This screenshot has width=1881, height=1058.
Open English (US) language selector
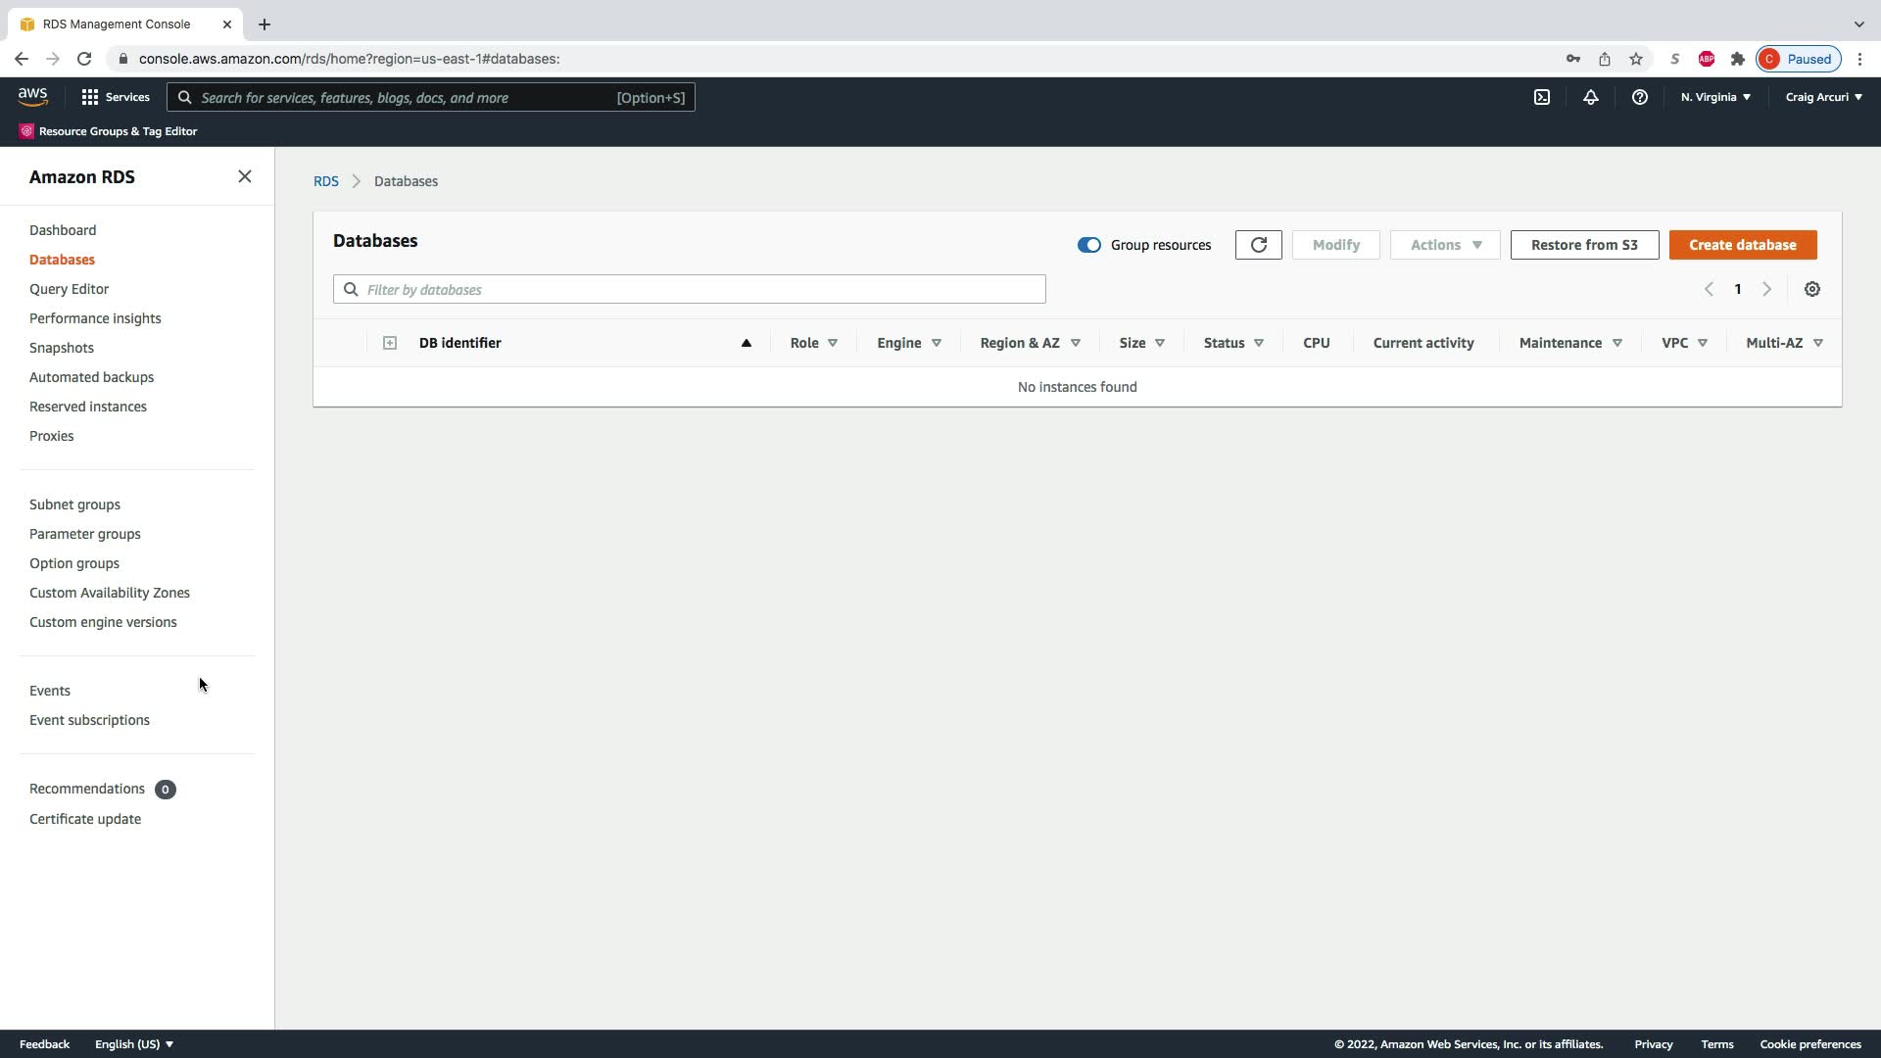[x=133, y=1044]
